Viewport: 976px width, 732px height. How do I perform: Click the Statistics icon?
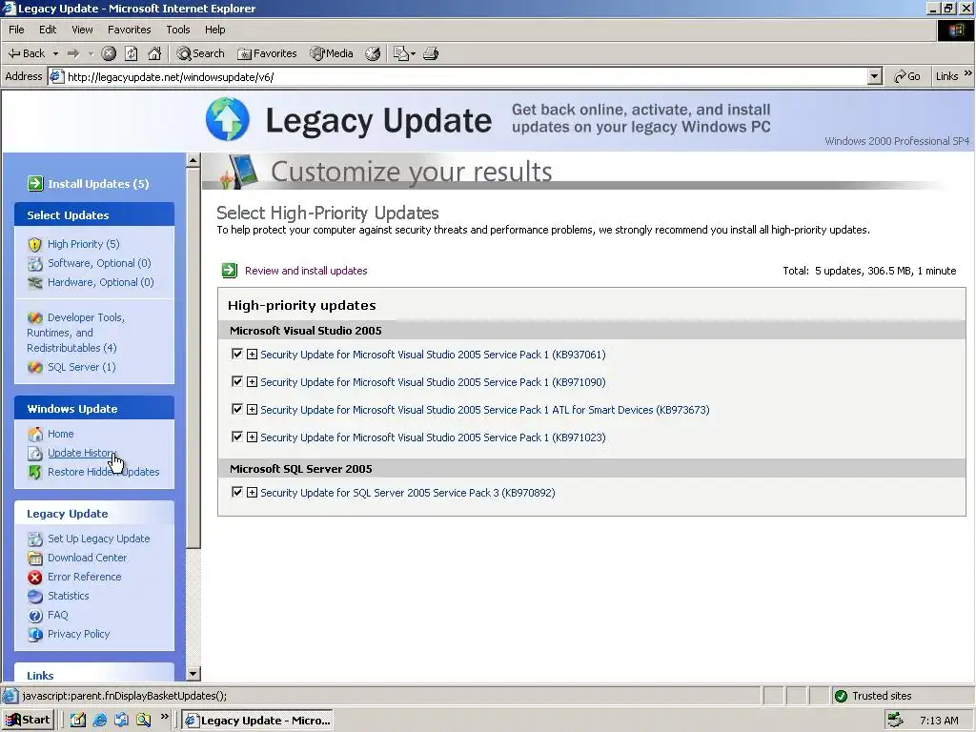tap(35, 597)
